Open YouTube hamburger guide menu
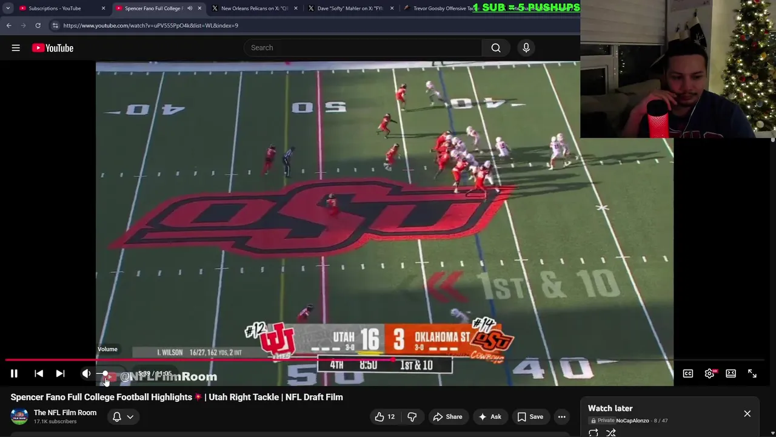776x437 pixels. [x=16, y=48]
